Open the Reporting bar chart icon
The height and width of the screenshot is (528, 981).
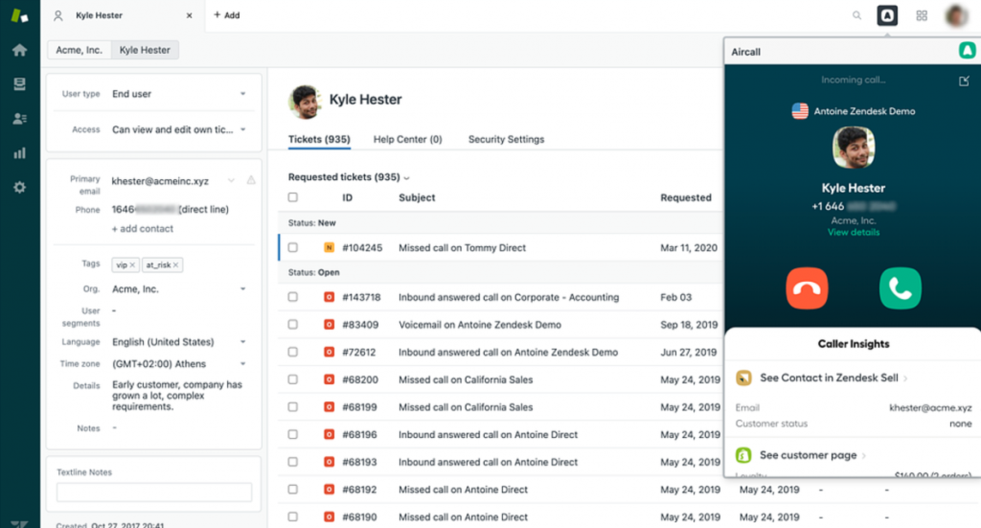pyautogui.click(x=19, y=152)
